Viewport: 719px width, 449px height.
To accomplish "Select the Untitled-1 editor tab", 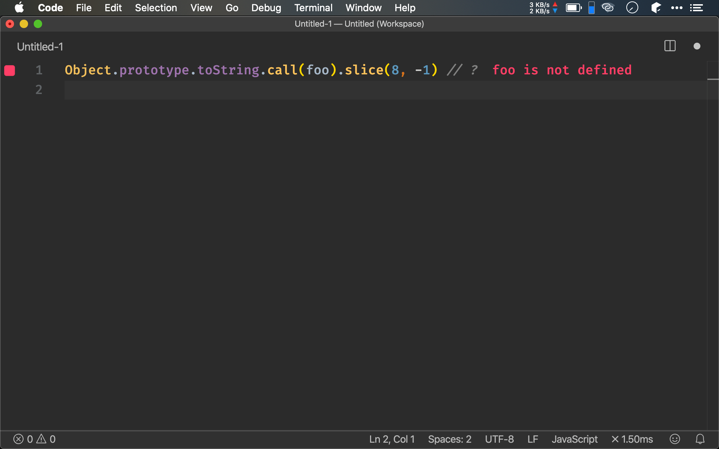I will (x=40, y=47).
